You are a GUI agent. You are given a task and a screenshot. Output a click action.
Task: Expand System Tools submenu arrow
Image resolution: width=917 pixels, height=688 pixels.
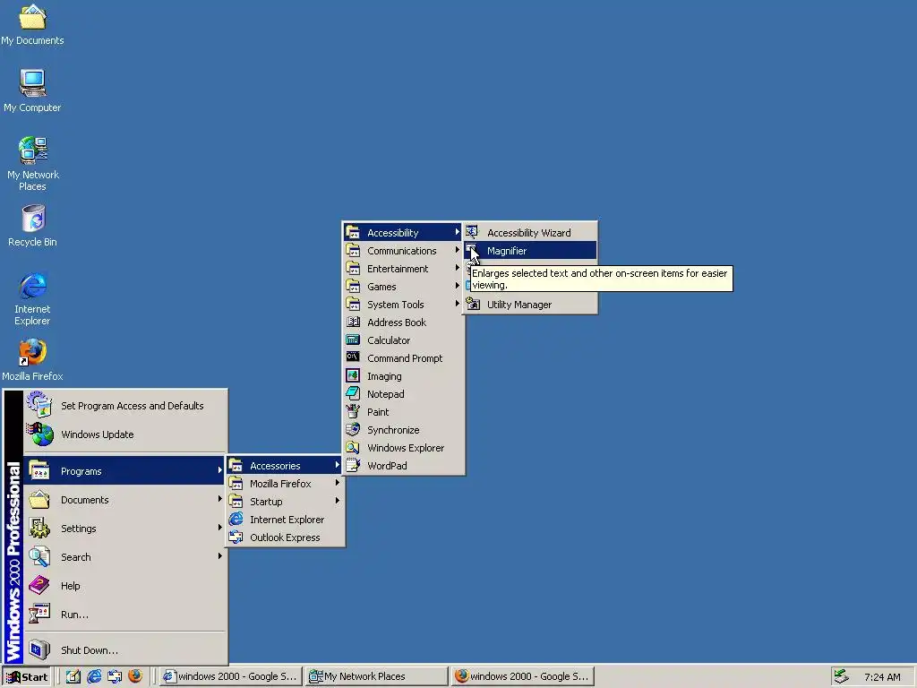(458, 304)
